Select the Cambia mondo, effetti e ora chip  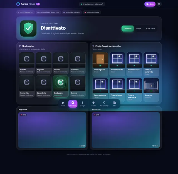point(48,12)
